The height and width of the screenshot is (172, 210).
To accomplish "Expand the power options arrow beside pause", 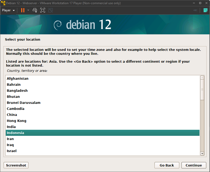I will [x=28, y=10].
